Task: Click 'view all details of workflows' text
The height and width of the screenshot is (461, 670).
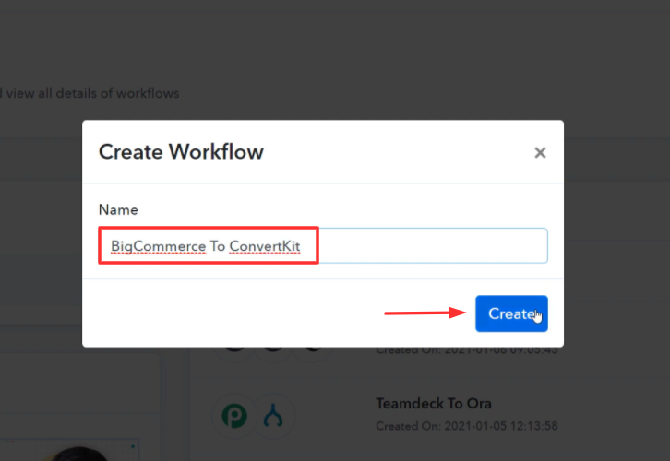Action: tap(92, 93)
